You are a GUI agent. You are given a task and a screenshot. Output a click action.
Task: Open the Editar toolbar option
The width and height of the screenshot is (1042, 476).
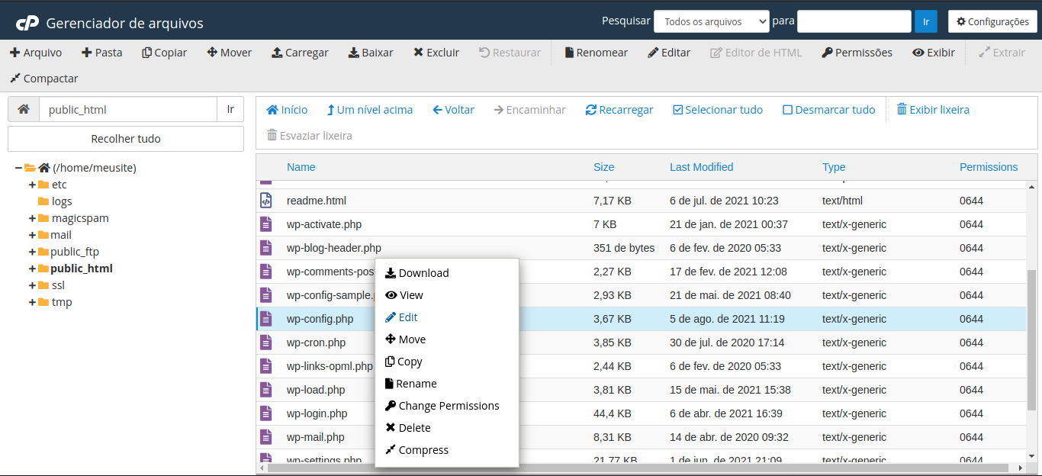(x=669, y=53)
